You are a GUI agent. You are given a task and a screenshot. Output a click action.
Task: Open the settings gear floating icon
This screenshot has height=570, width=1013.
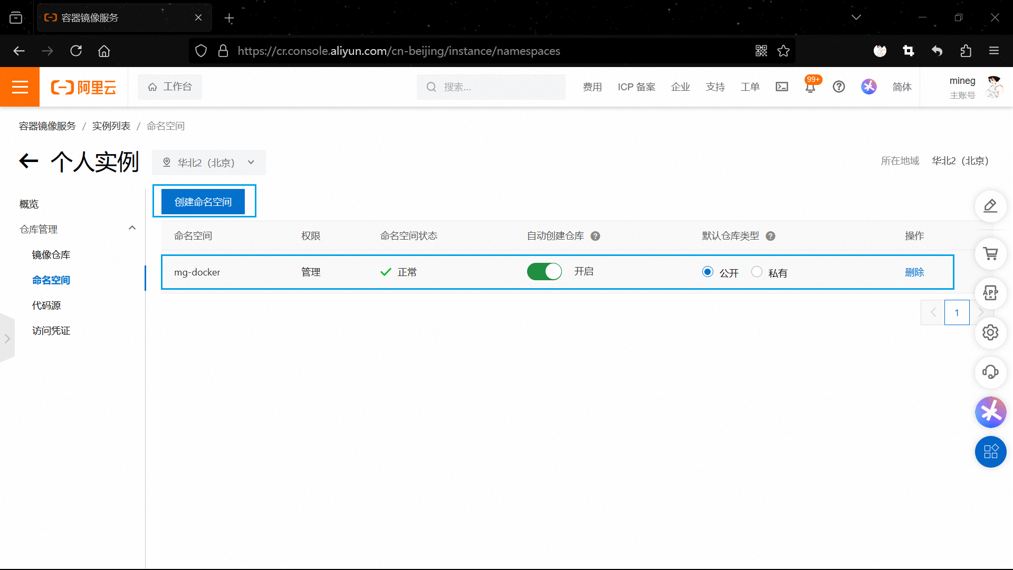(x=990, y=332)
